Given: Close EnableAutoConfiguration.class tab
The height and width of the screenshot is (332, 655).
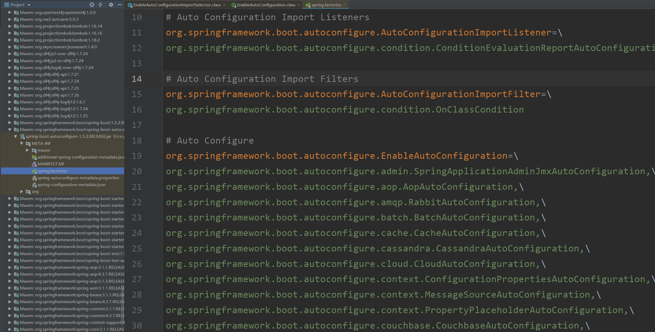Looking at the screenshot, I should 299,5.
